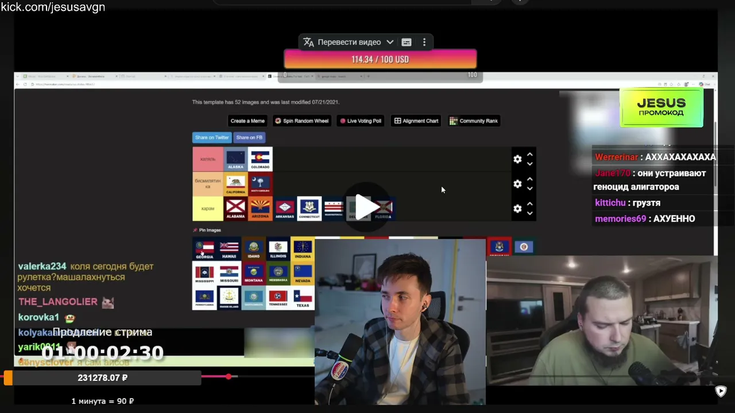Image resolution: width=735 pixels, height=413 pixels.
Task: Click chat username korovka1
Action: pos(39,317)
